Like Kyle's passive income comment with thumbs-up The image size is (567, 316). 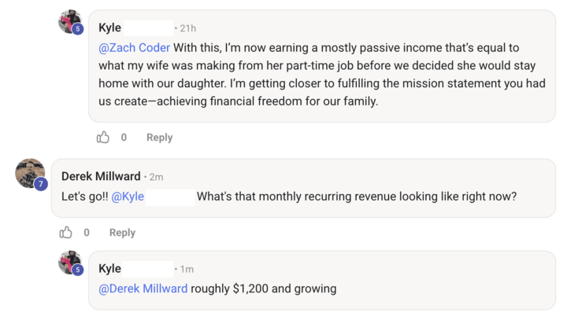[103, 138]
